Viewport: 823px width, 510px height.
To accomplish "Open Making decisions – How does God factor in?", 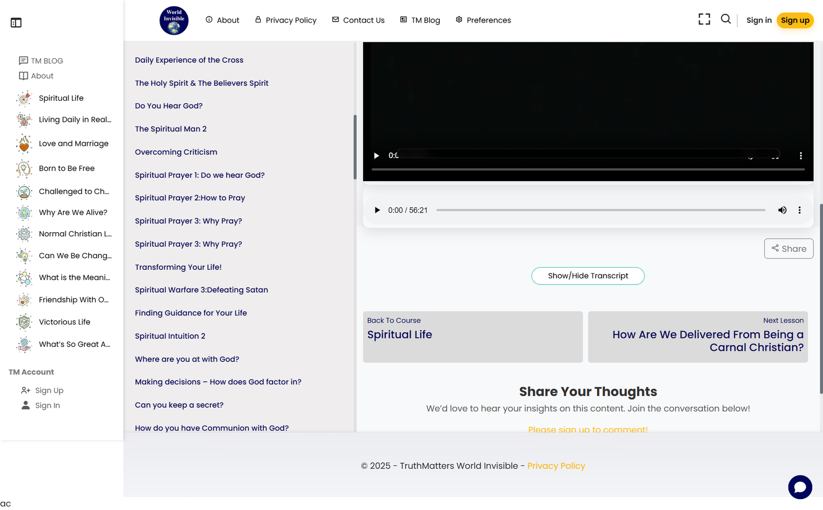I will (x=218, y=382).
